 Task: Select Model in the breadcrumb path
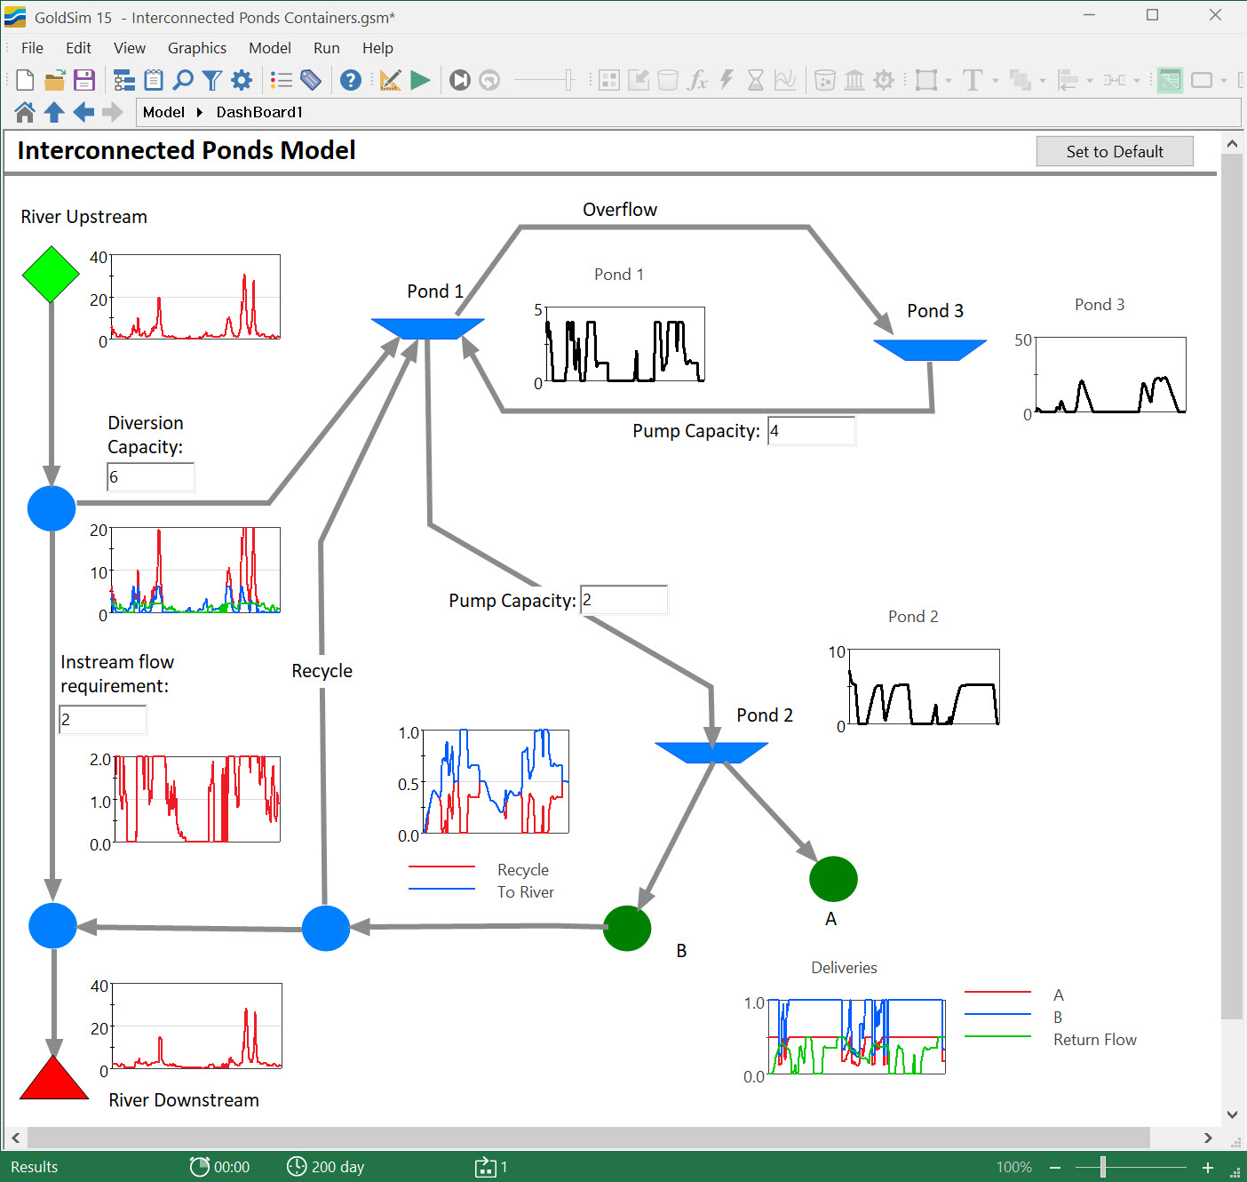coord(163,112)
